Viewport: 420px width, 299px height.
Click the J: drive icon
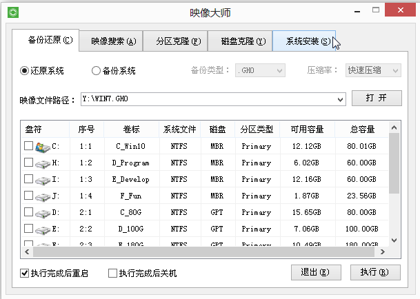coord(43,196)
